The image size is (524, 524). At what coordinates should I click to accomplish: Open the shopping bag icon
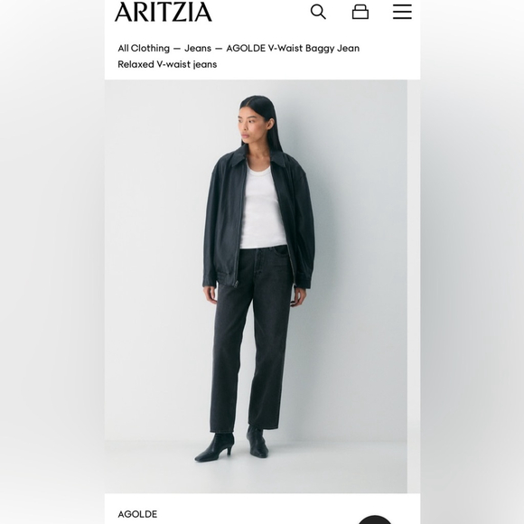click(x=360, y=12)
